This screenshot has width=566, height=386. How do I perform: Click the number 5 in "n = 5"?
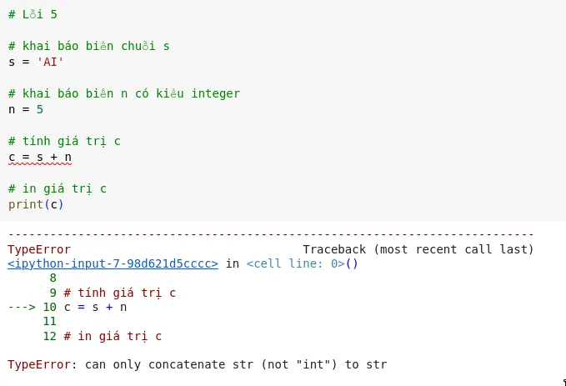click(40, 108)
